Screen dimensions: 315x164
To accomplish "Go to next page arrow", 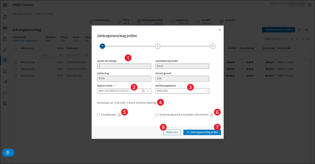I will 303,39.
